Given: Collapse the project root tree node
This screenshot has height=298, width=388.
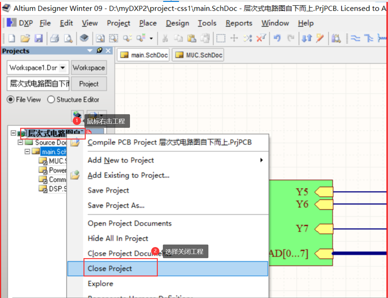Looking at the screenshot, I should click(13, 133).
